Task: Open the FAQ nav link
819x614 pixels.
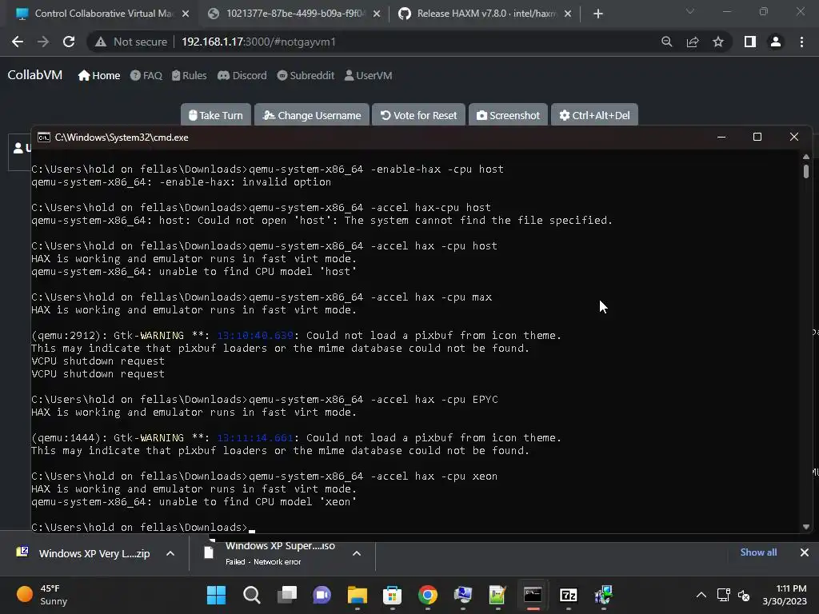Action: [x=146, y=76]
